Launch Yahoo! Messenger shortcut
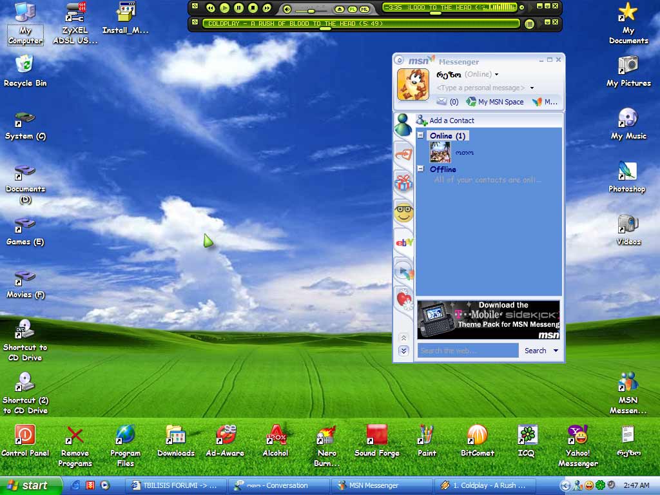This screenshot has height=495, width=660. (x=578, y=446)
